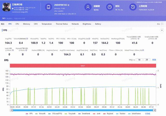Open the GPU tab
The height and width of the screenshot is (116, 166).
click(36, 24)
